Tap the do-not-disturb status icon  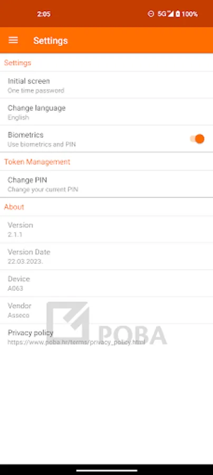(x=151, y=14)
